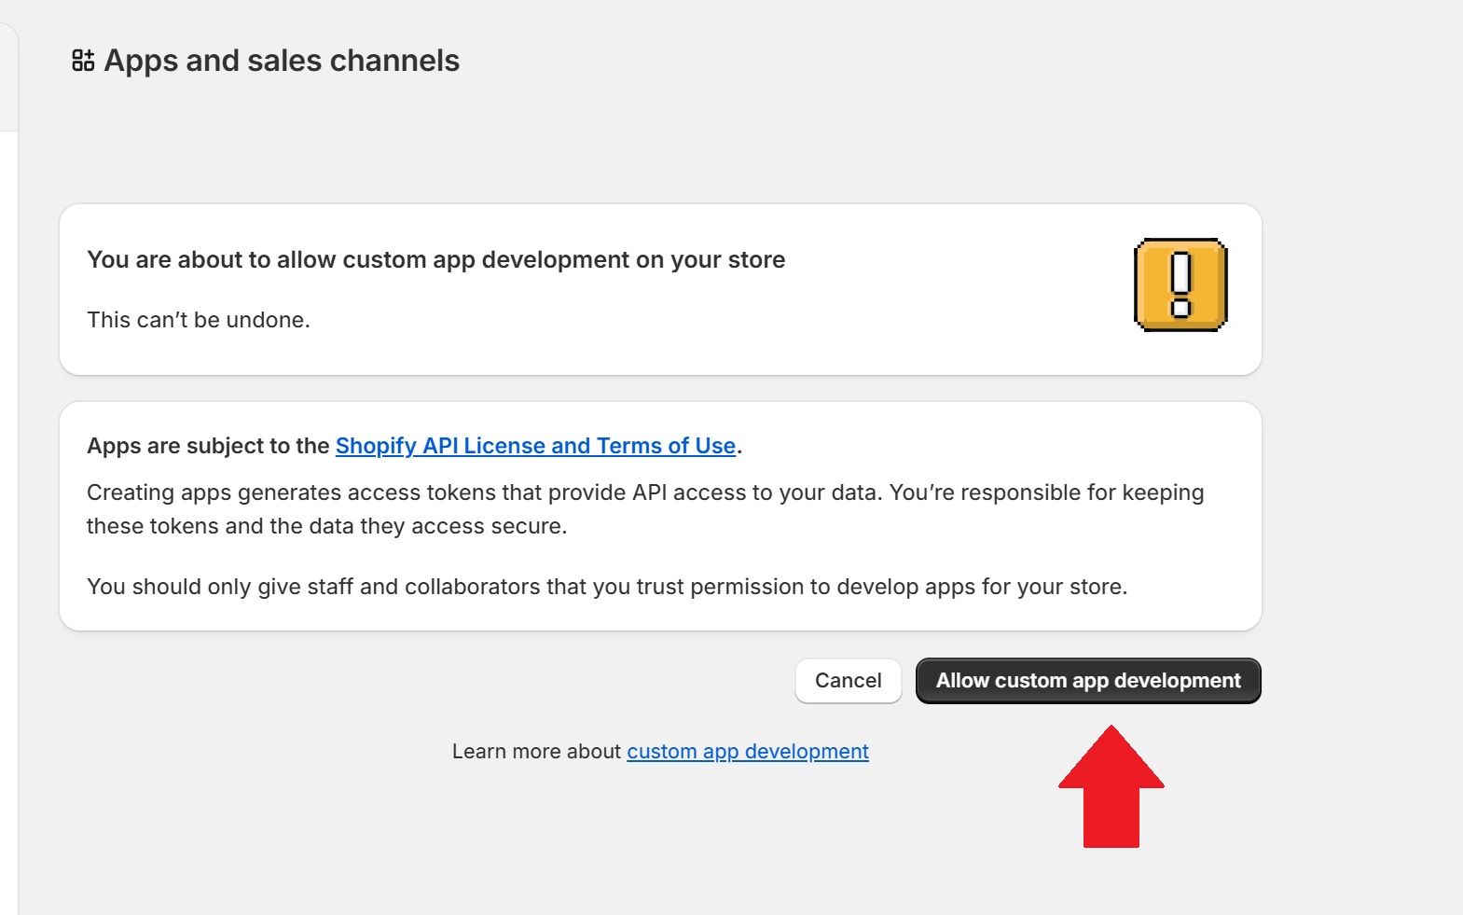This screenshot has height=915, width=1463.
Task: Open Shopify API License and Terms of Use
Action: (535, 446)
